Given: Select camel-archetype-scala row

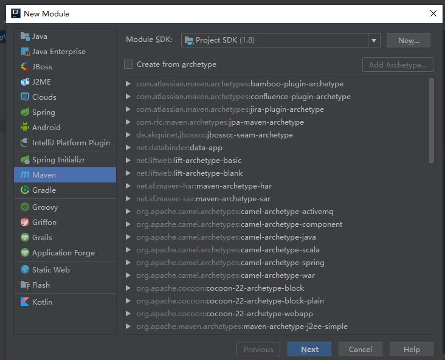Looking at the screenshot, I should click(x=276, y=250).
